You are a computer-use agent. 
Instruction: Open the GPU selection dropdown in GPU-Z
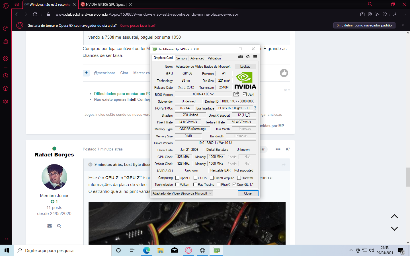pos(182,193)
